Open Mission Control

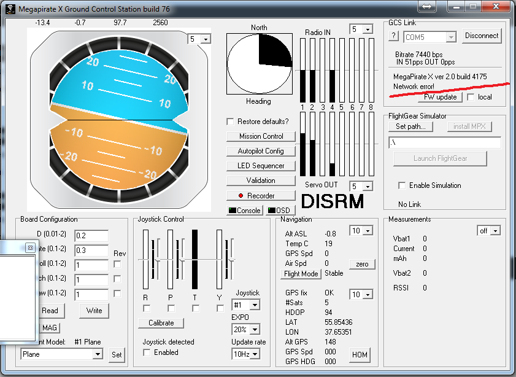click(261, 136)
